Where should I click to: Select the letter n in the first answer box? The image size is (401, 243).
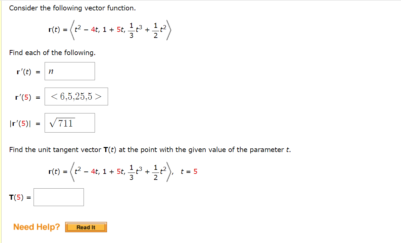(50, 71)
